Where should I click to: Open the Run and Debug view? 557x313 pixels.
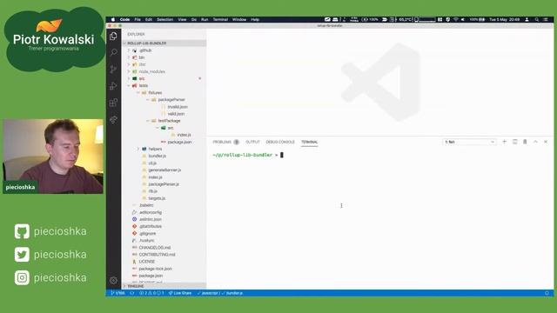click(x=113, y=86)
